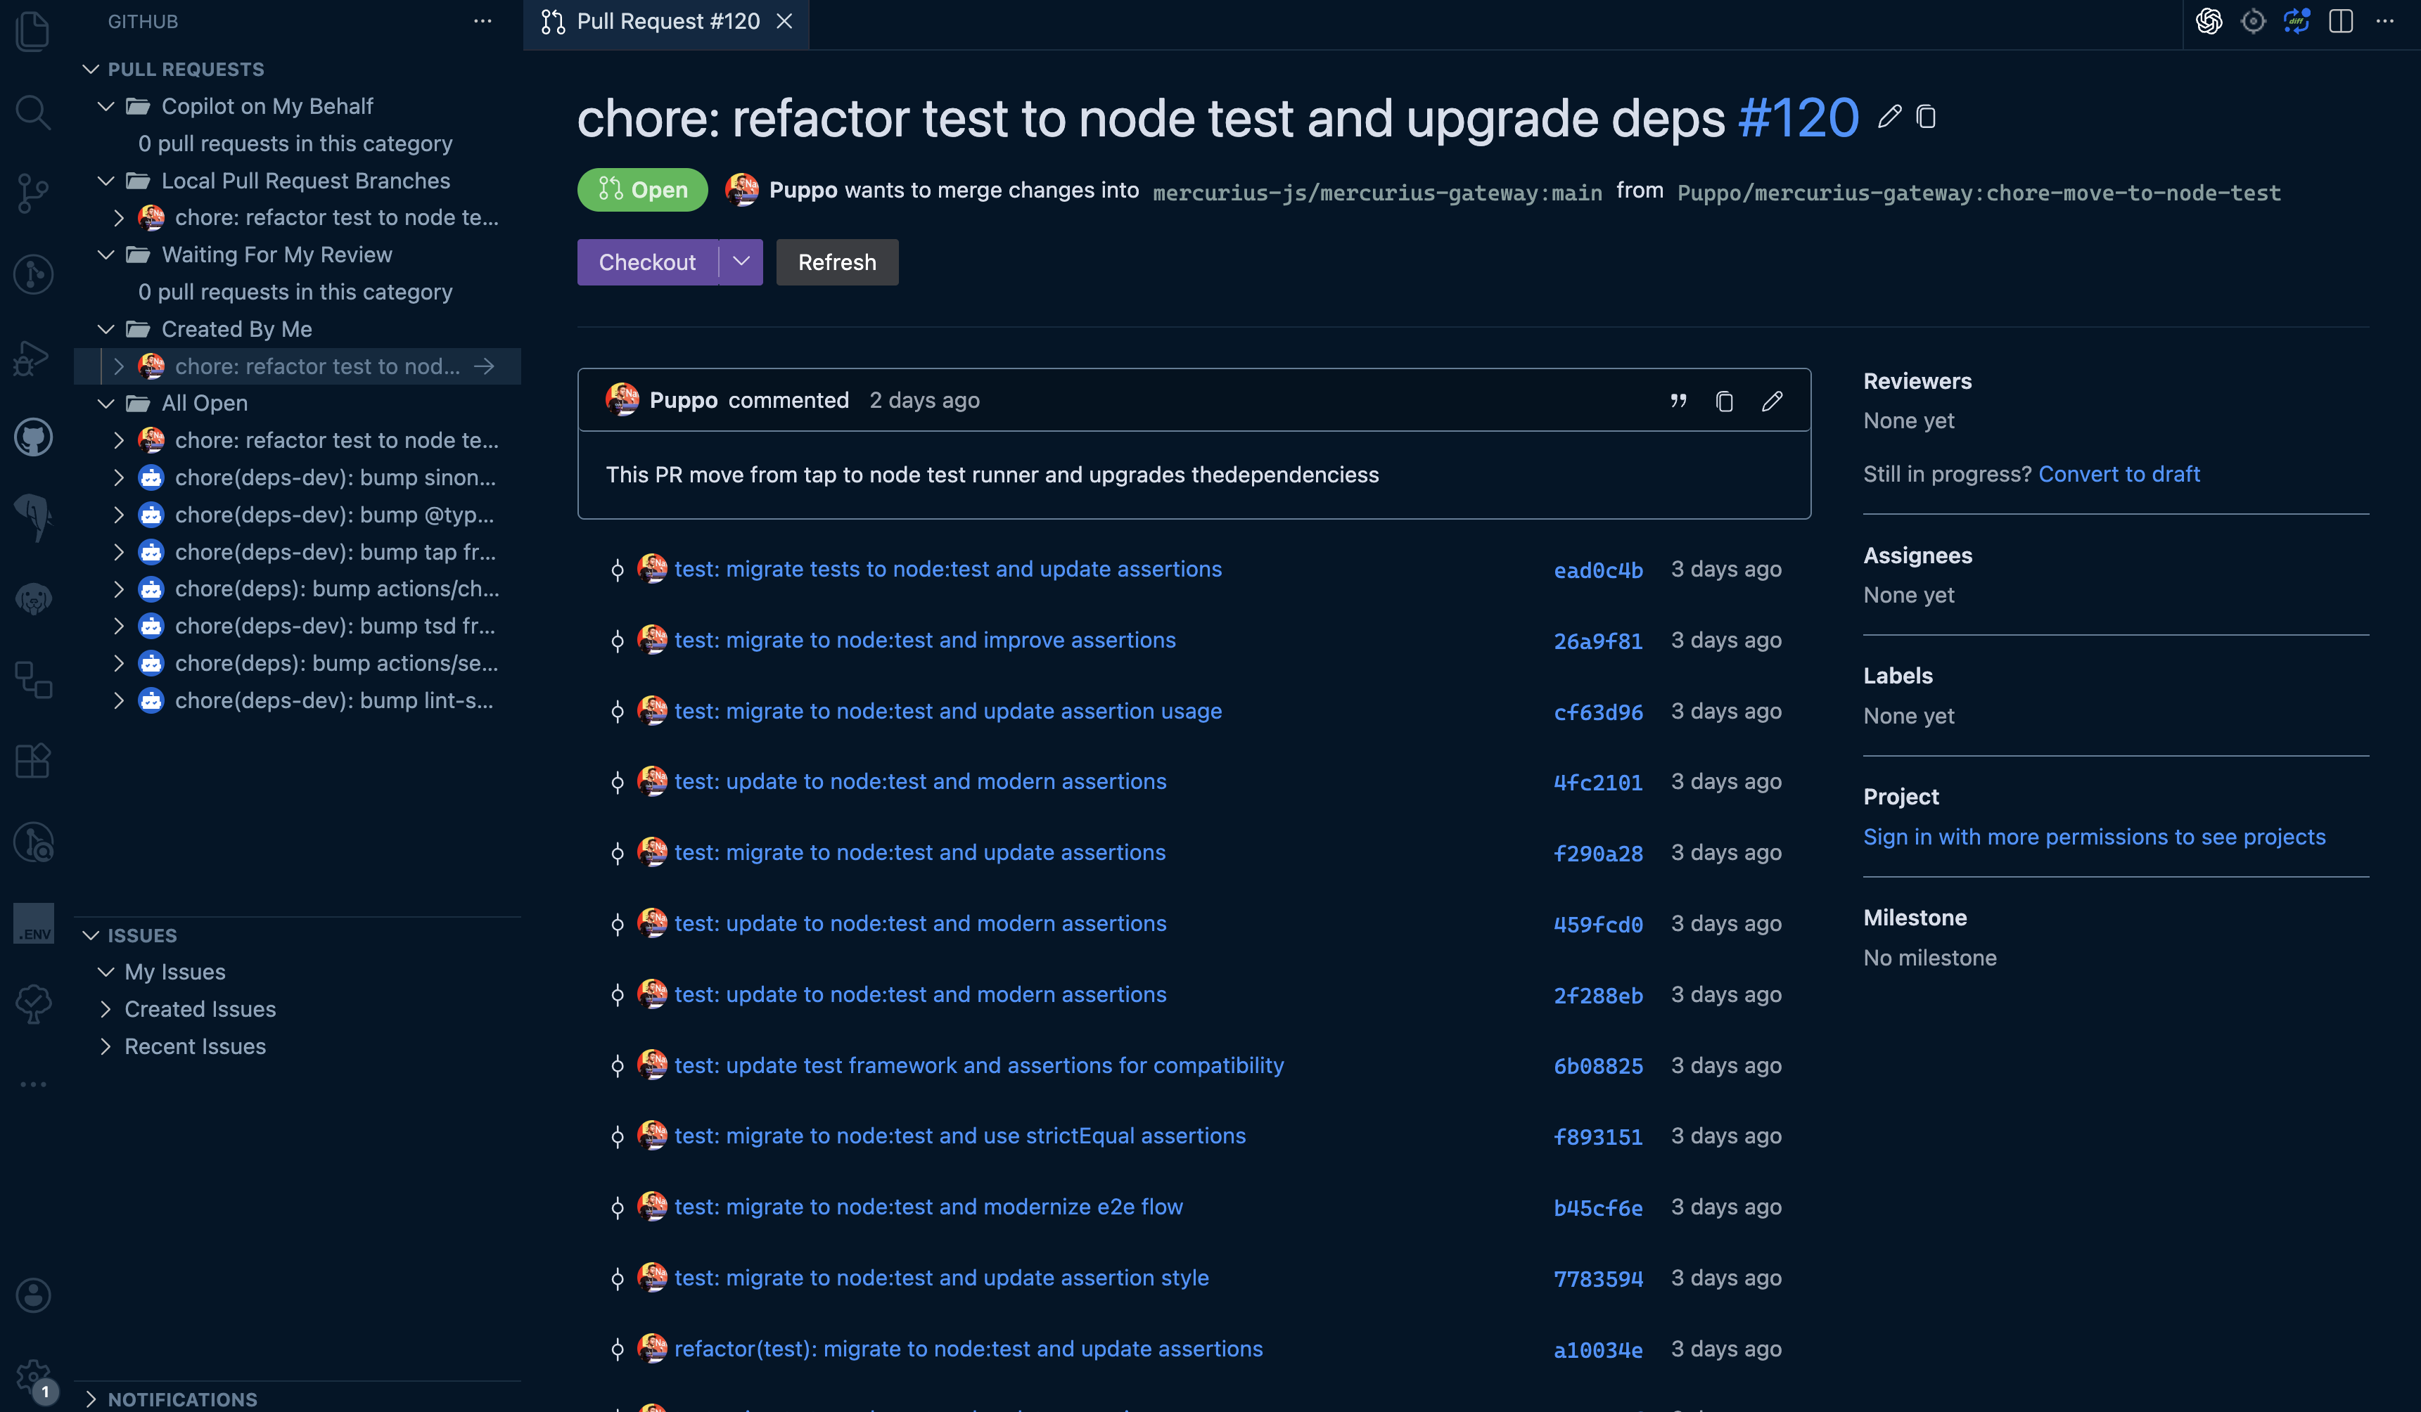Click the quote reply icon on comment

pos(1678,401)
